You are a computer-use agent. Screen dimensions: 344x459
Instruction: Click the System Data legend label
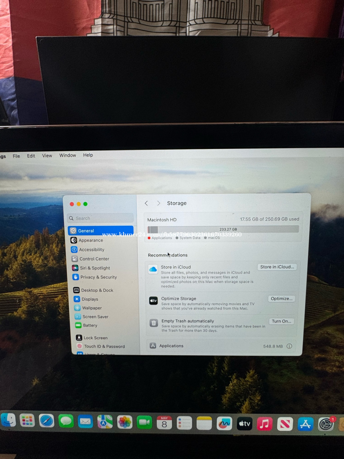tap(190, 238)
